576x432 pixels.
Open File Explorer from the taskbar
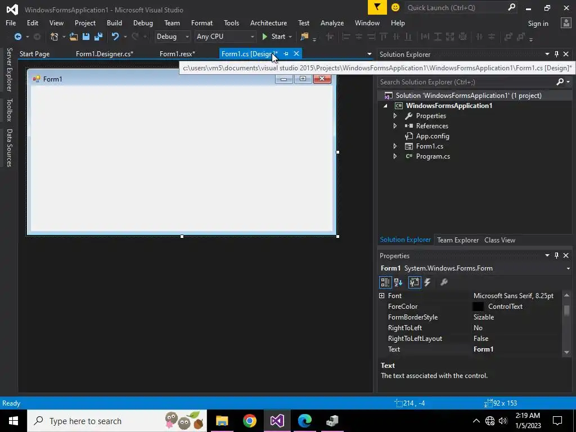(x=222, y=421)
